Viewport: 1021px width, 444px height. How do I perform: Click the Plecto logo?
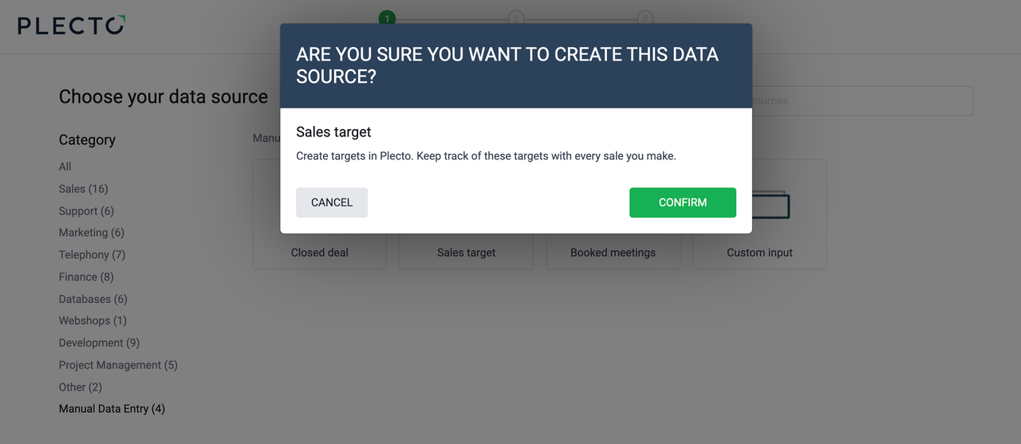click(x=71, y=26)
